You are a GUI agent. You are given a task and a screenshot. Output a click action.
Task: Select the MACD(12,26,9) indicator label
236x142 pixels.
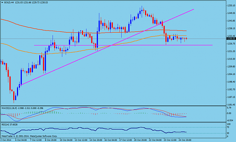(10, 108)
